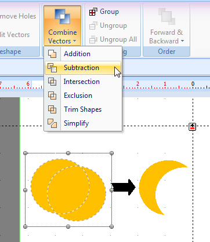Click the Remove Holes button
Image resolution: width=210 pixels, height=242 pixels.
click(18, 16)
